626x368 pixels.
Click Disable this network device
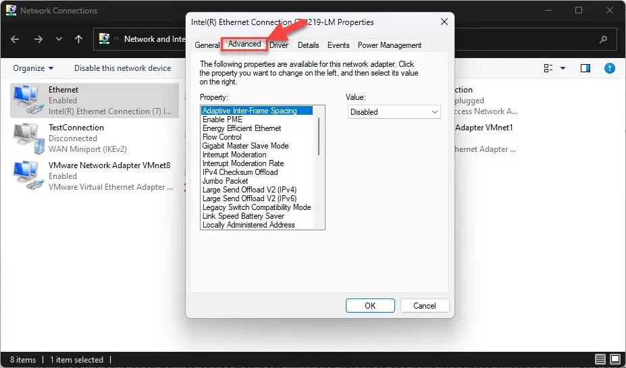click(x=122, y=68)
